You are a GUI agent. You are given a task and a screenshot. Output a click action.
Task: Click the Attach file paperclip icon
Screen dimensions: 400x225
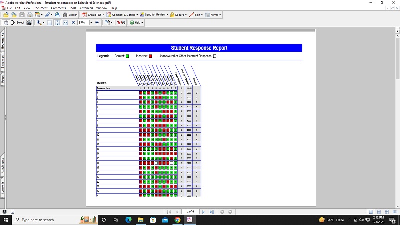(x=47, y=15)
